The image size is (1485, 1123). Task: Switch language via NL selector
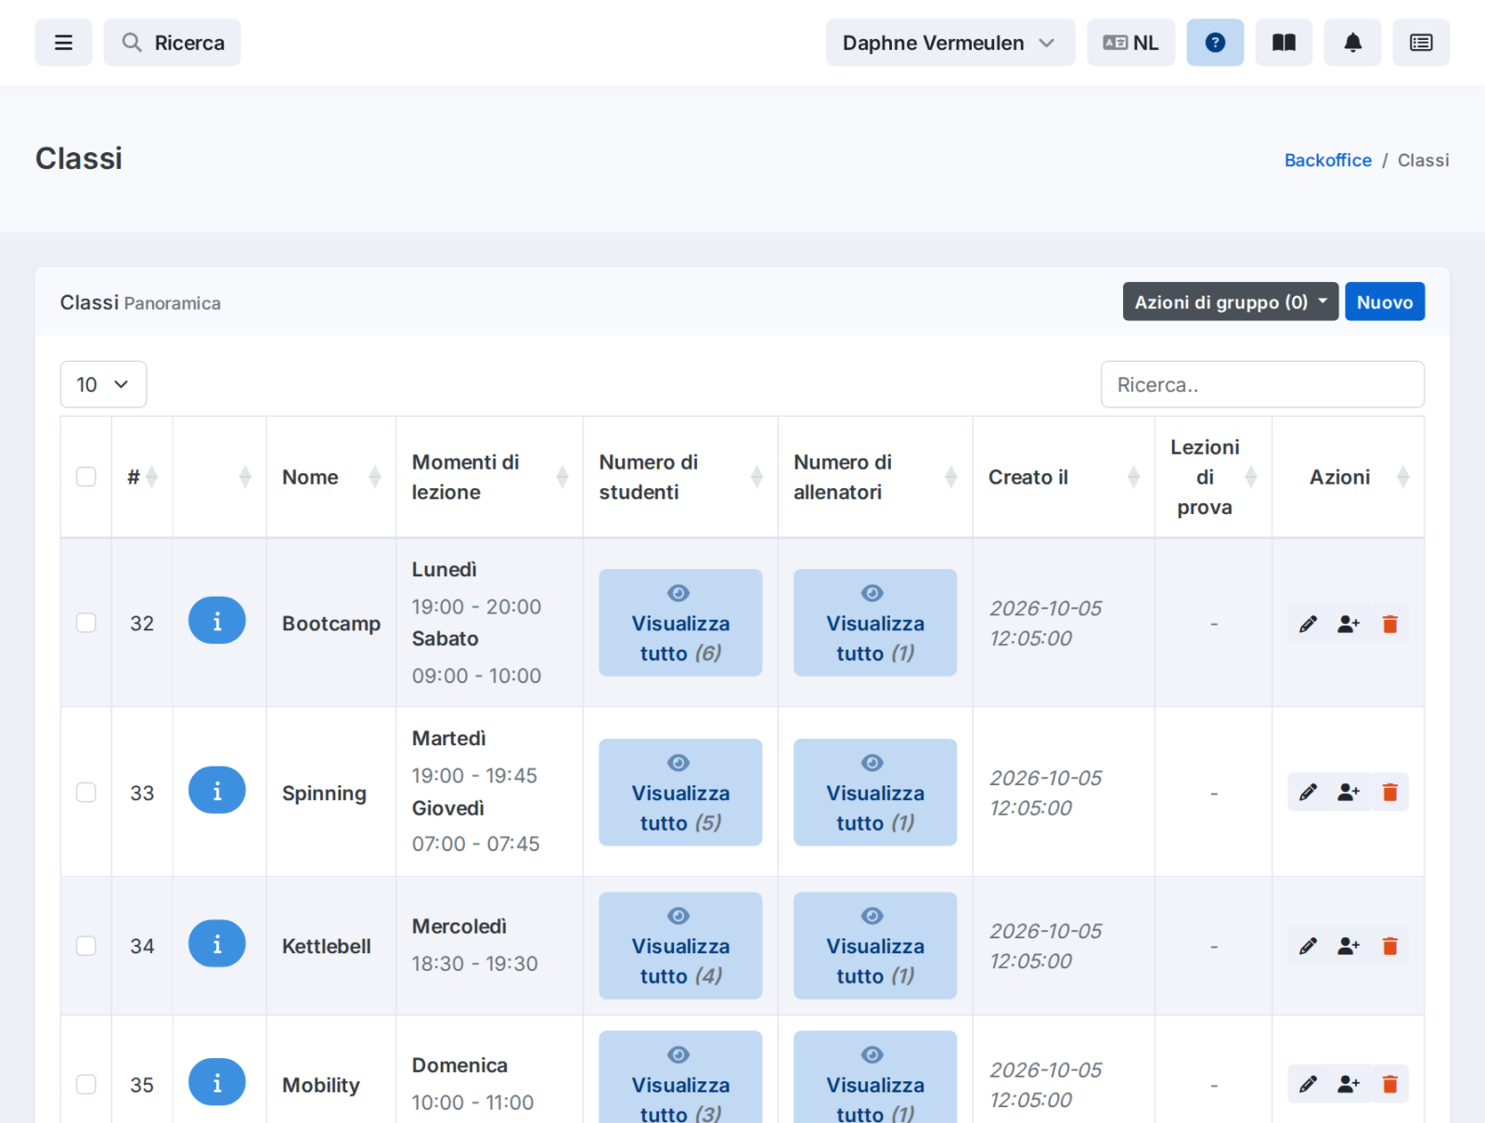pos(1131,43)
